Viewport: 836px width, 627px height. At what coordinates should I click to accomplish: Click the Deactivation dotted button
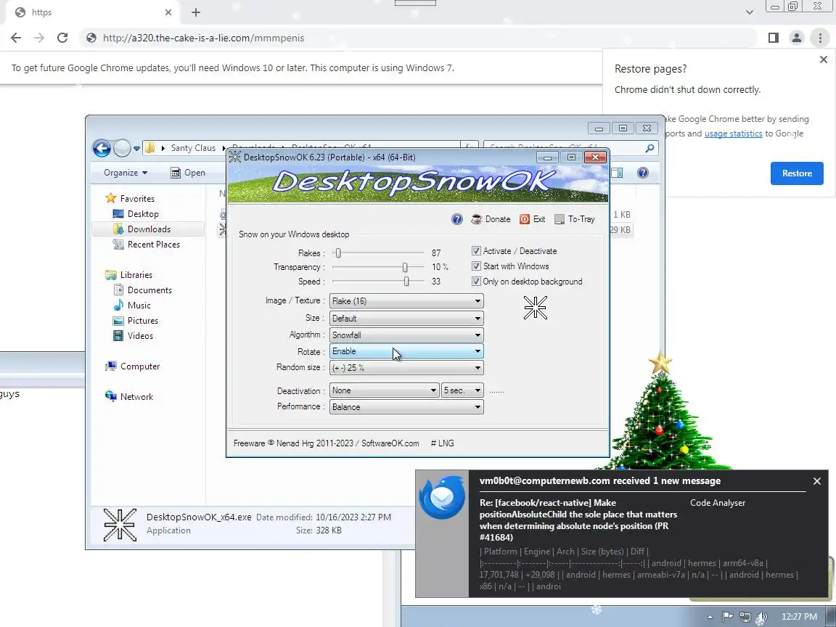496,391
